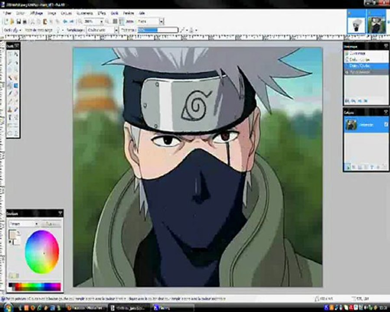Viewport: 390px width, 312px height.
Task: Switch to Firefox Facebook taskbar button
Action: (86, 308)
